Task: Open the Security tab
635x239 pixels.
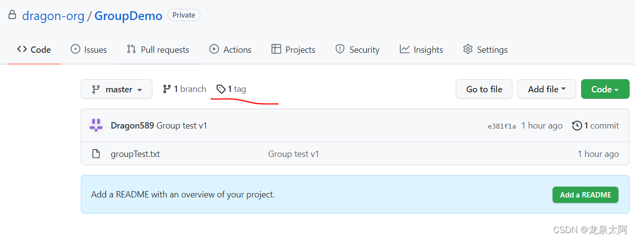Action: pyautogui.click(x=357, y=49)
